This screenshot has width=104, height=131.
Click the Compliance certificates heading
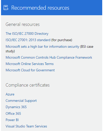pyautogui.click(x=28, y=85)
